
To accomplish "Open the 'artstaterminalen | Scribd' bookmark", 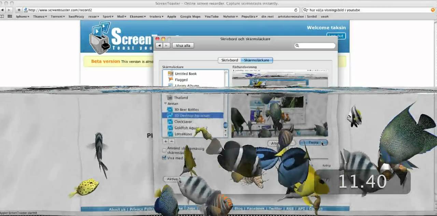I will pos(298,16).
